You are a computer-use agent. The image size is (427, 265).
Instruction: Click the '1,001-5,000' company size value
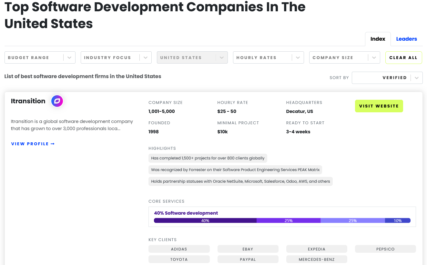click(x=162, y=111)
